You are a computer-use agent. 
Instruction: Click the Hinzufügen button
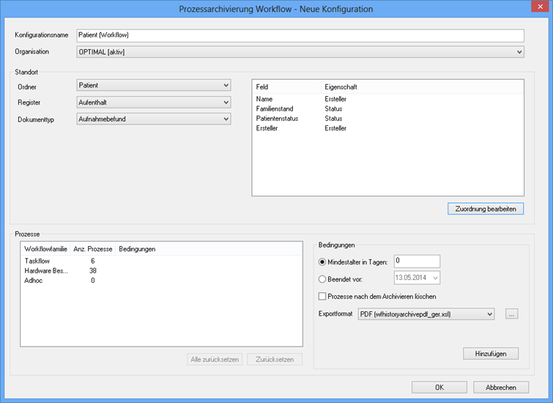click(491, 353)
